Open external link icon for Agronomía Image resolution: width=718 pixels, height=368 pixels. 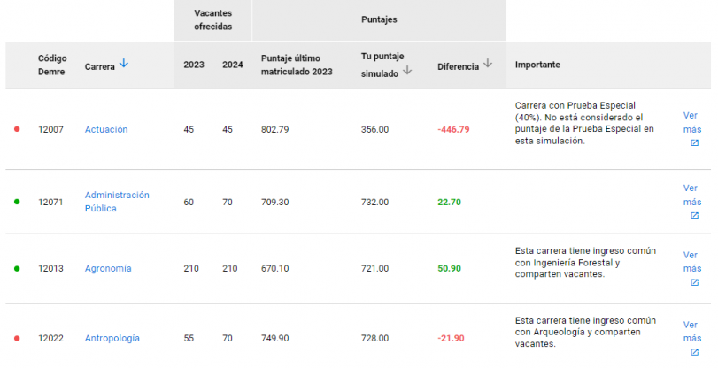694,282
